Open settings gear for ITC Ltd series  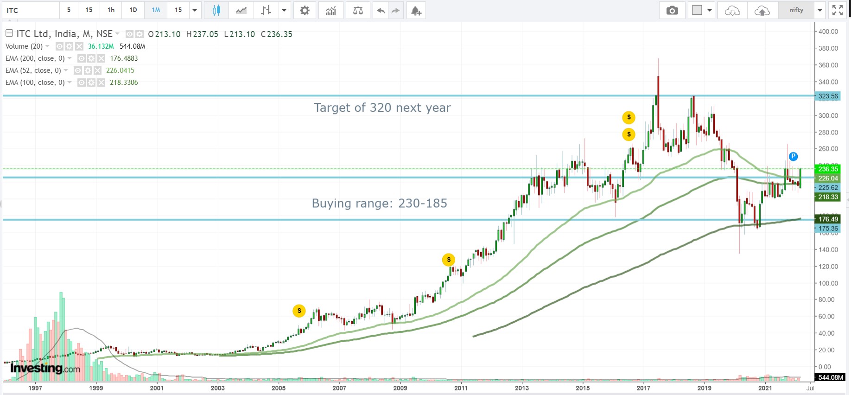point(139,34)
